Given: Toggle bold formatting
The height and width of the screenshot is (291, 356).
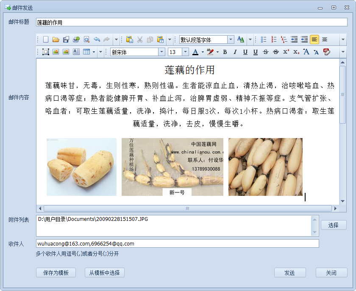Looking at the screenshot, I should pos(224,52).
